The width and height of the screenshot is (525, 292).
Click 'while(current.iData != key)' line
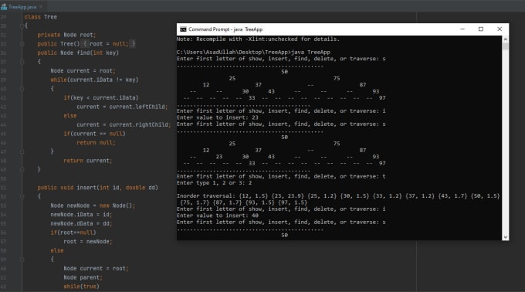(x=94, y=80)
